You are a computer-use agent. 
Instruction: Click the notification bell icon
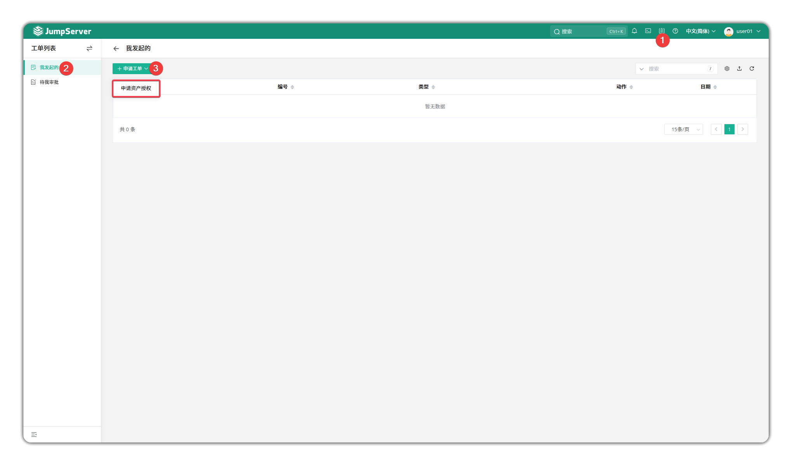634,31
